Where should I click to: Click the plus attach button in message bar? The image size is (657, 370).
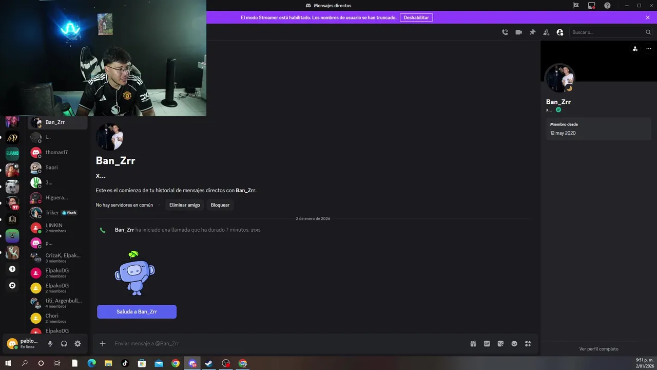pyautogui.click(x=103, y=344)
